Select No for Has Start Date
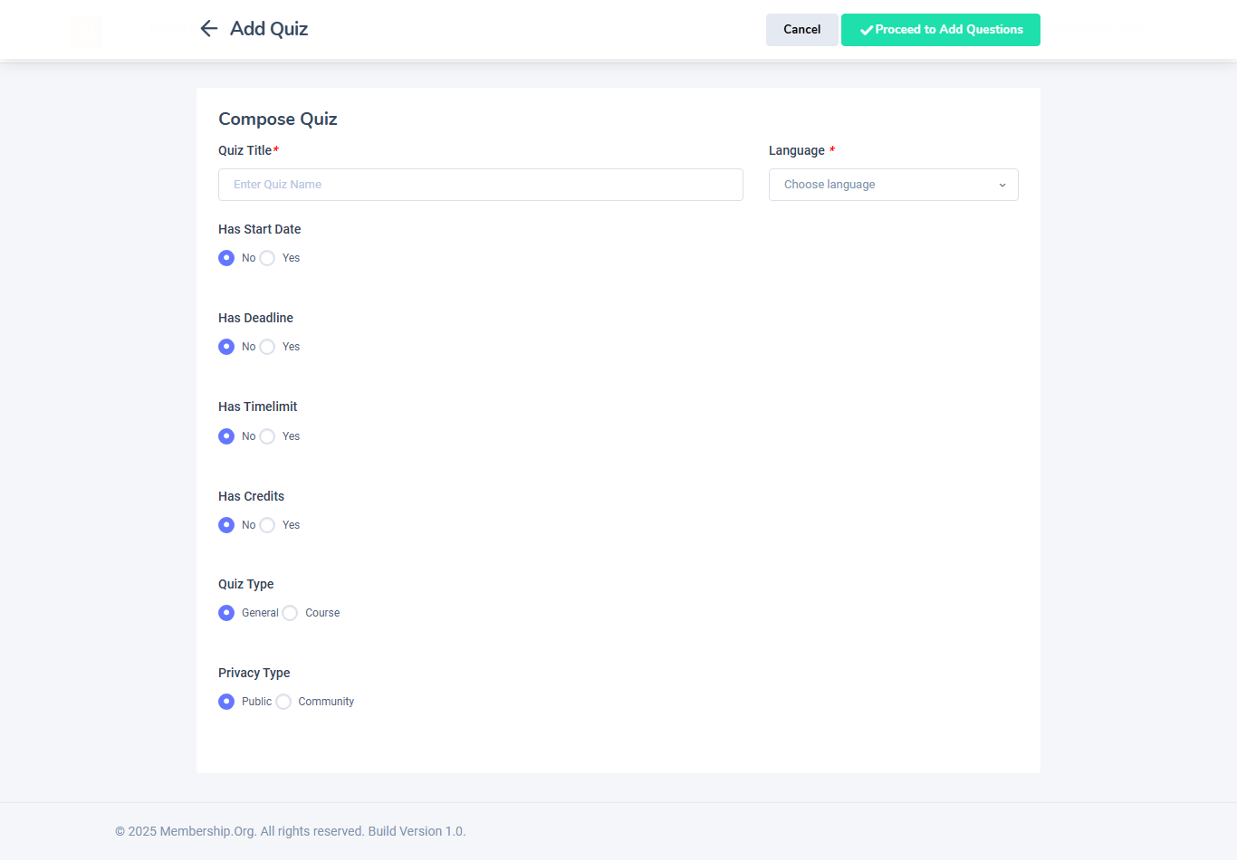 (226, 258)
